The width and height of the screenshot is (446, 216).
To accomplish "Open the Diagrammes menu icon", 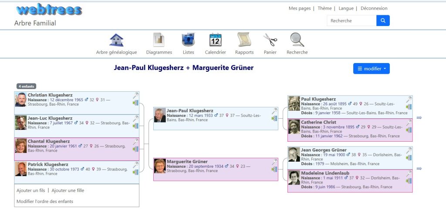I will 159,40.
